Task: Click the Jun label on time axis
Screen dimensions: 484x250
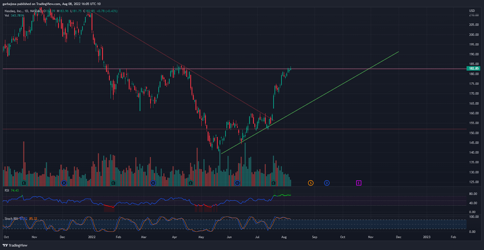Action: 229,237
